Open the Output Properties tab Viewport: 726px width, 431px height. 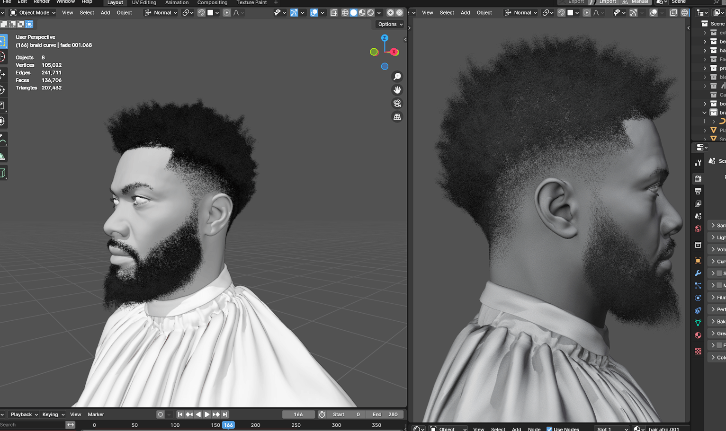(698, 191)
